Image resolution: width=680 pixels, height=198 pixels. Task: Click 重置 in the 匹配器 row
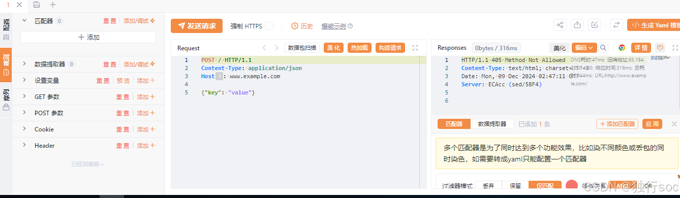pos(110,21)
